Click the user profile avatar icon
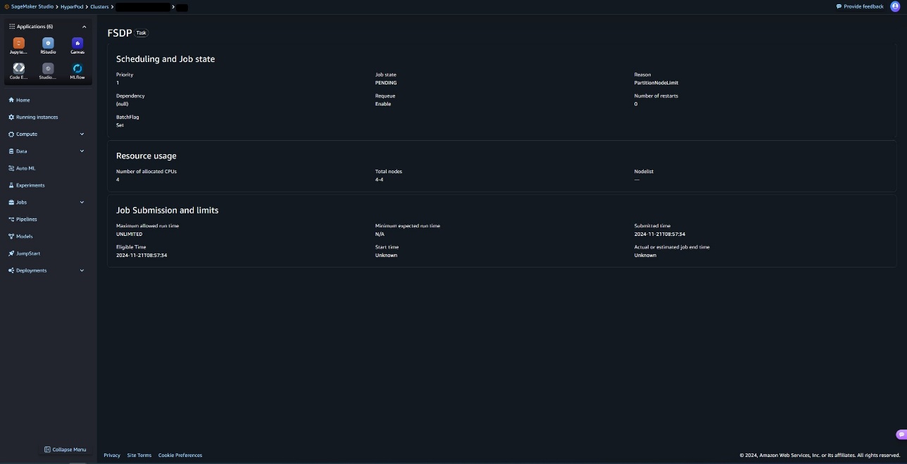 pyautogui.click(x=895, y=6)
